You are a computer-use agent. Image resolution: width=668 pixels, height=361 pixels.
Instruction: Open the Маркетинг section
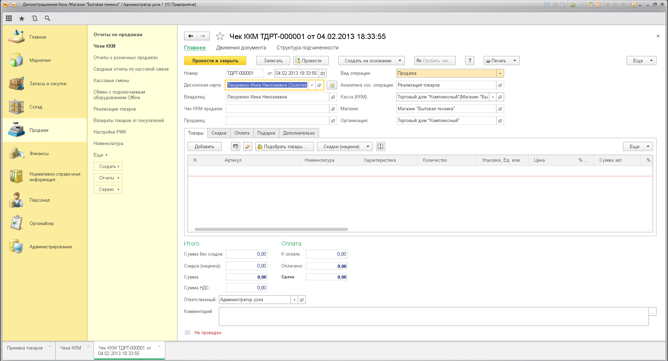(45, 60)
